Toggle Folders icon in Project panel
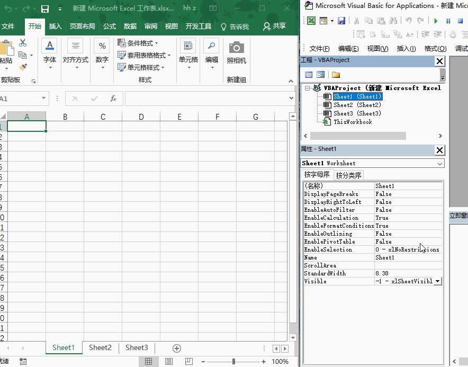The height and width of the screenshot is (367, 468). tap(336, 75)
